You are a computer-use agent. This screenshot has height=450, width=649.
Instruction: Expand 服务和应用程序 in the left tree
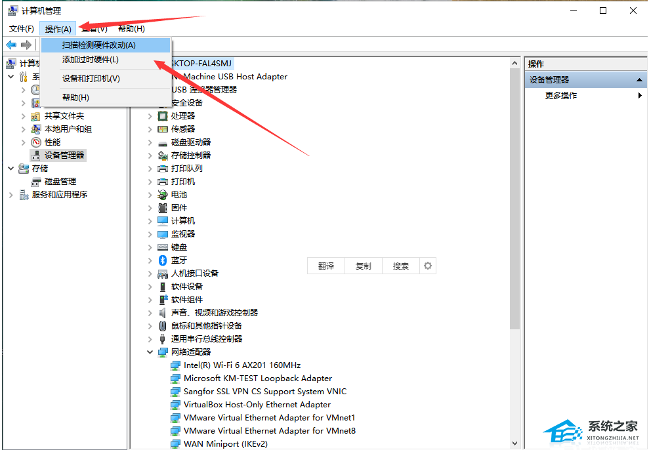[x=11, y=195]
